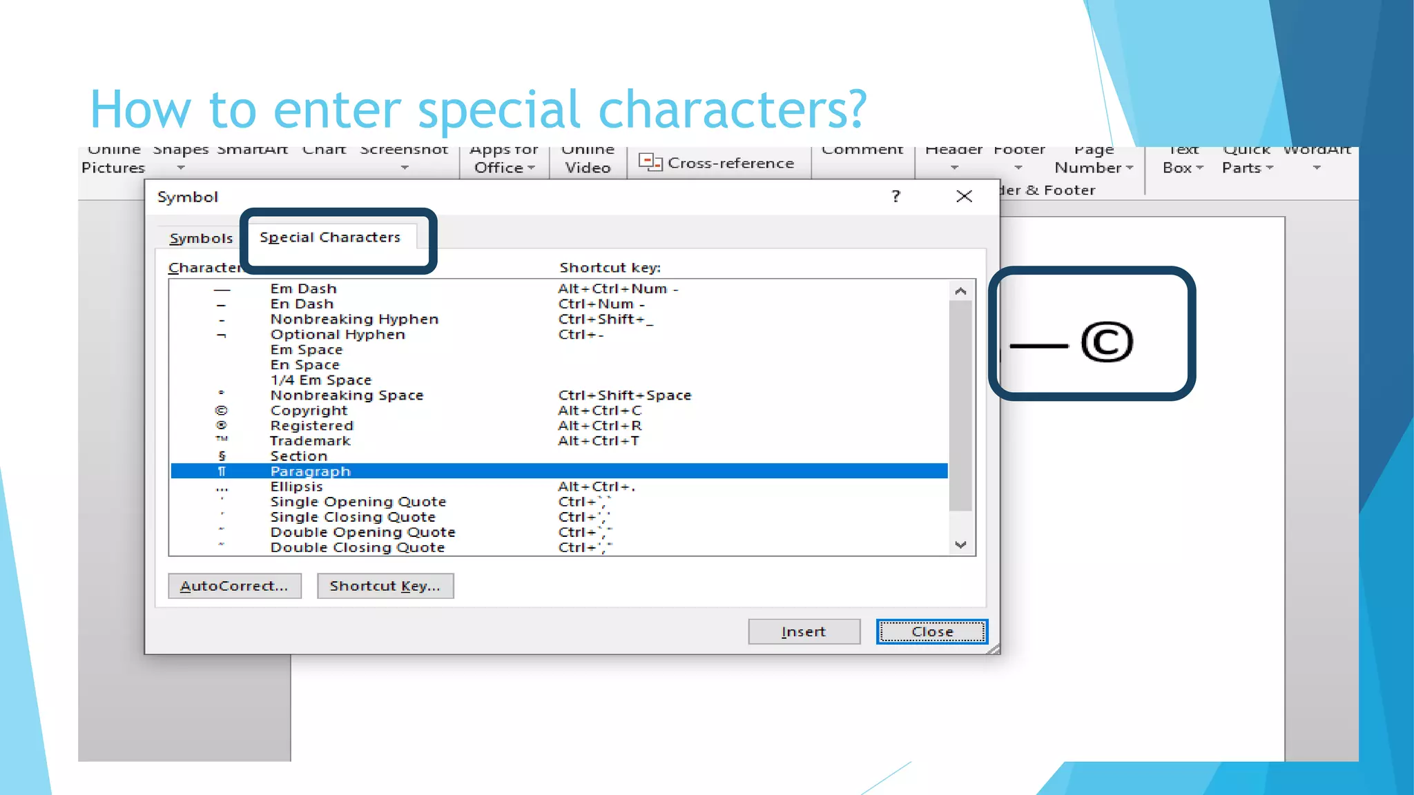Select Em Space entry

[559, 349]
